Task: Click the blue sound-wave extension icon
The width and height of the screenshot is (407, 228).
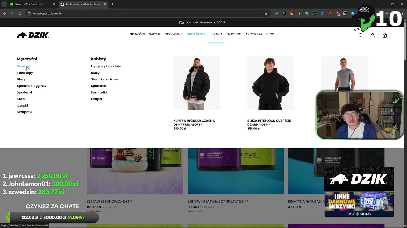Action: 276,13
